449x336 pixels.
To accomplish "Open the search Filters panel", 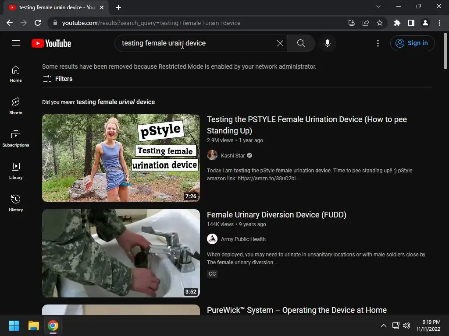I will click(x=57, y=79).
